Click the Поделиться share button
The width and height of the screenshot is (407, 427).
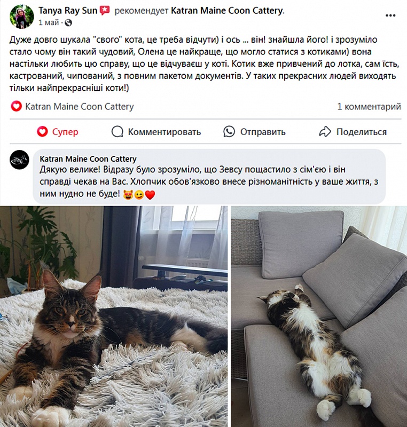pos(353,132)
